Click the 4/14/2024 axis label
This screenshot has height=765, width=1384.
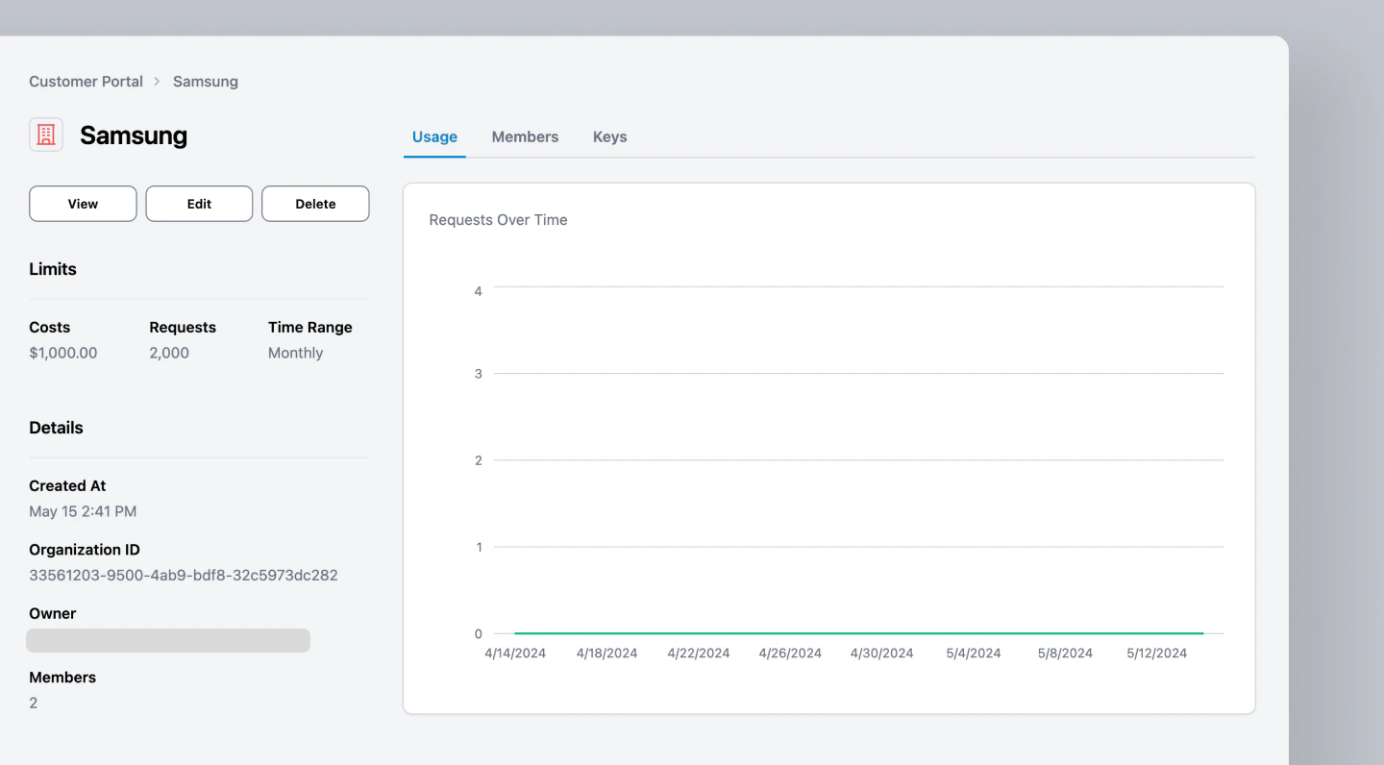coord(515,653)
